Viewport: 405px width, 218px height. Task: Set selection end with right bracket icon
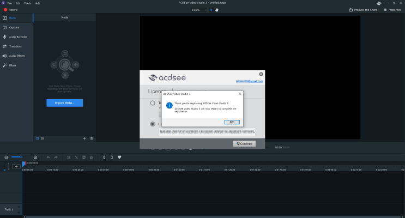click(112, 158)
